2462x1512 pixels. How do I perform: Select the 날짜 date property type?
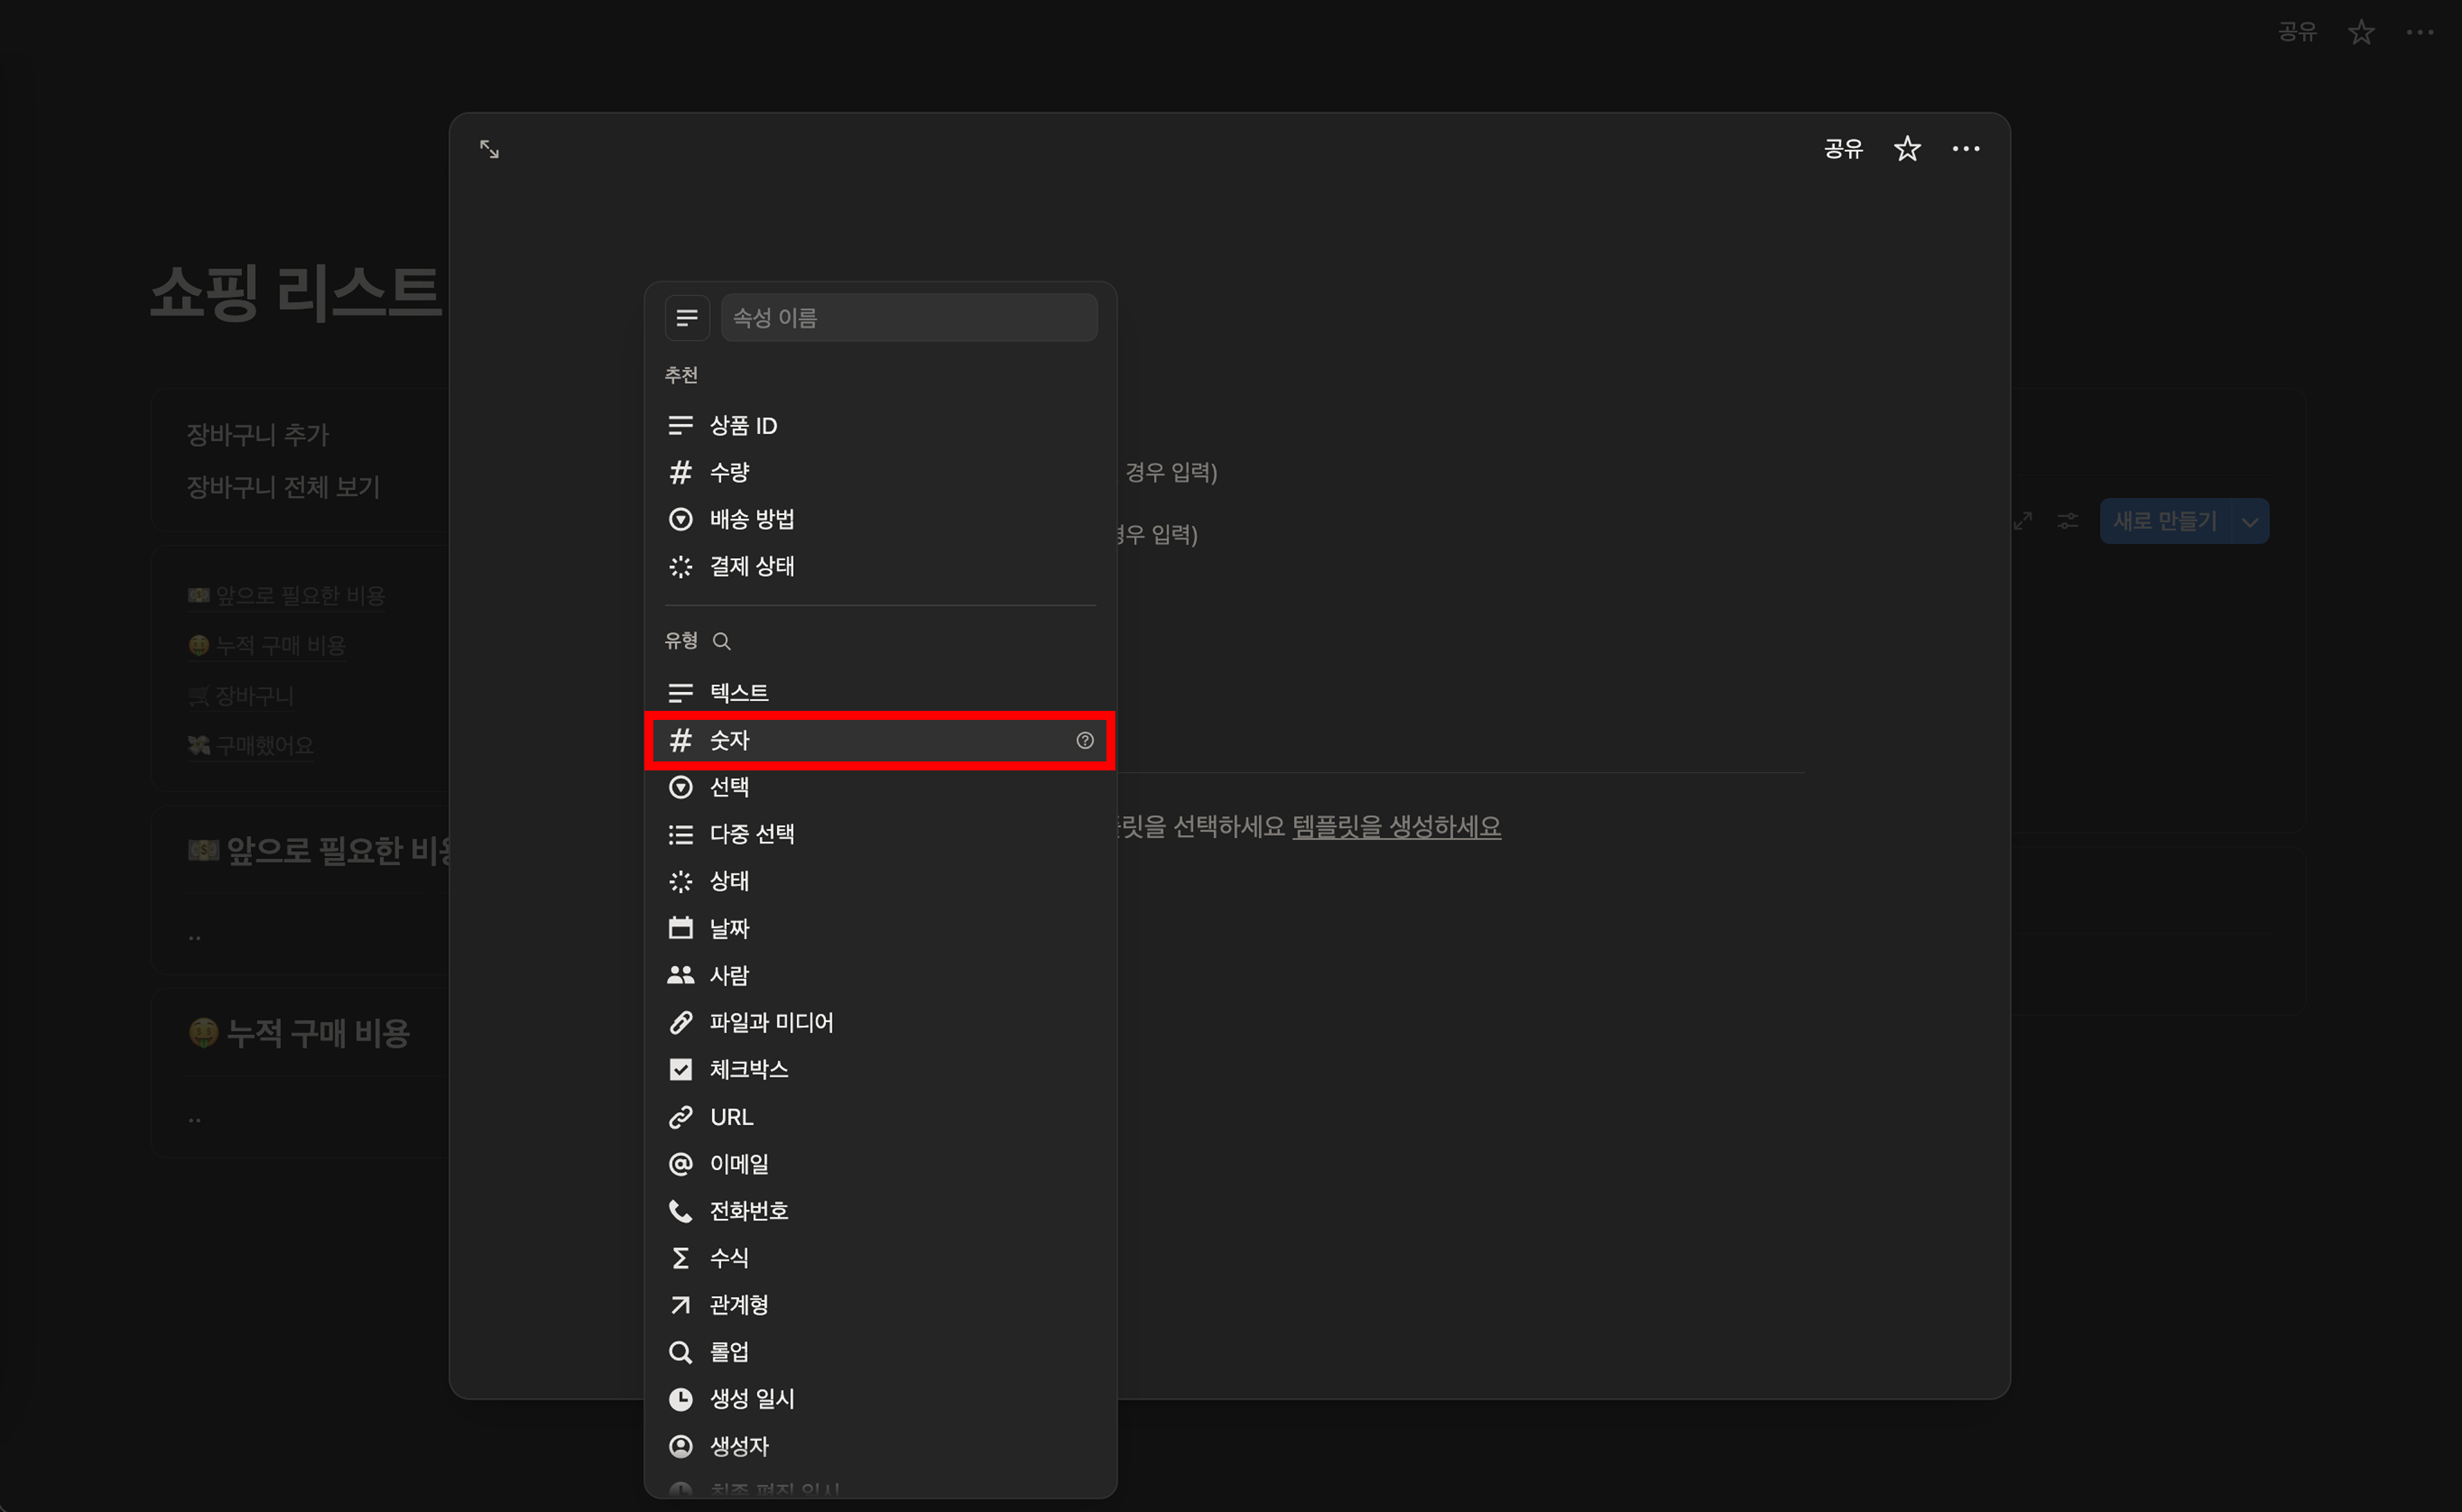point(728,928)
